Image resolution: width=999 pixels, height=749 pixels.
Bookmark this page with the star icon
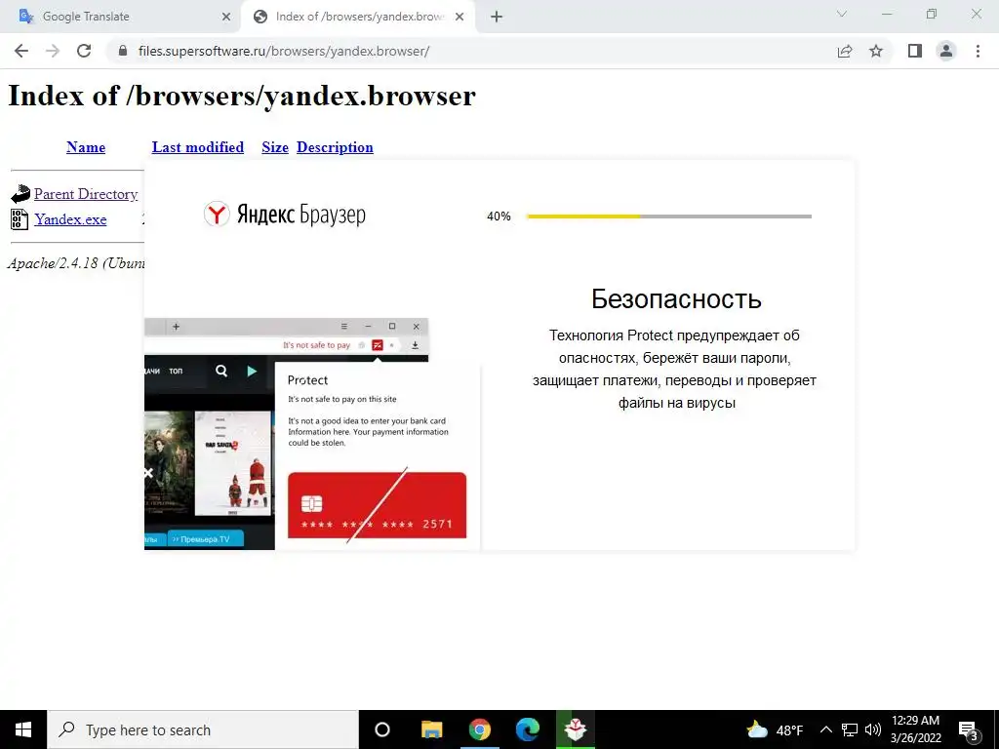pos(876,51)
